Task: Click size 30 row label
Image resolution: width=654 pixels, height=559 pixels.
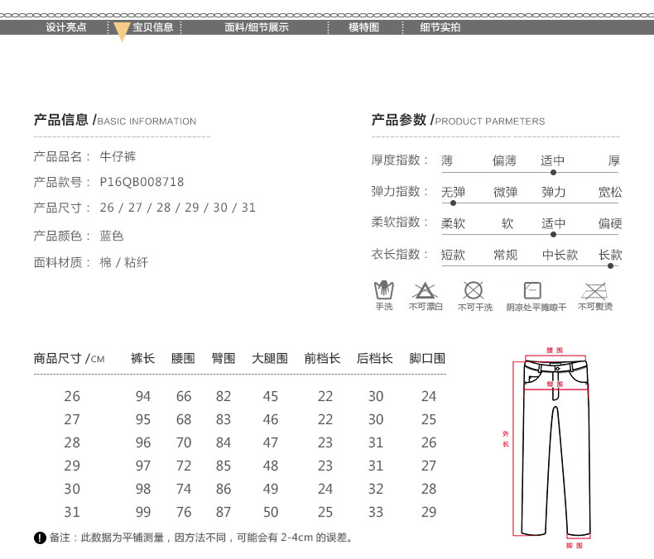Action: (72, 489)
